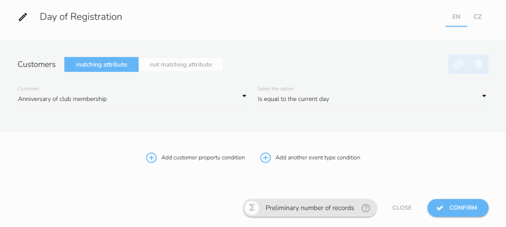Click Preliminary number of records button
Image resolution: width=506 pixels, height=227 pixels.
(x=310, y=208)
